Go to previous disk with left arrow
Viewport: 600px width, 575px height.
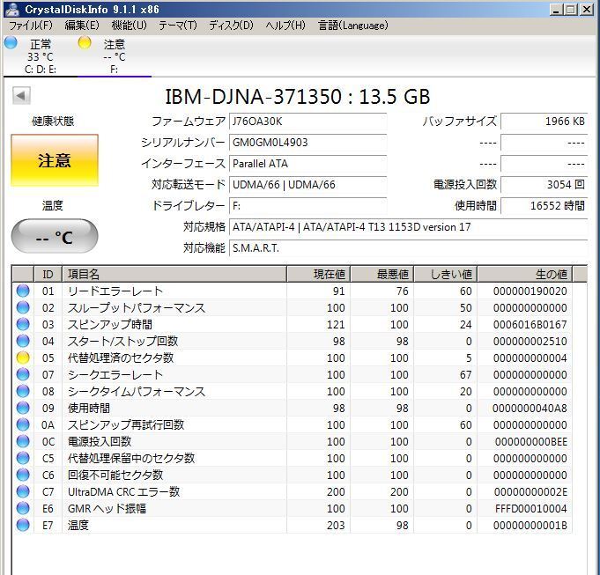[21, 96]
